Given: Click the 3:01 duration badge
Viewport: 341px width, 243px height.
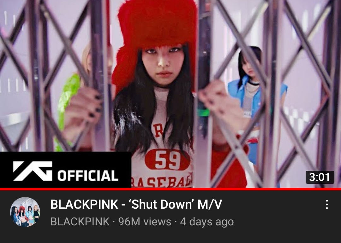Looking at the screenshot, I should pyautogui.click(x=320, y=177).
